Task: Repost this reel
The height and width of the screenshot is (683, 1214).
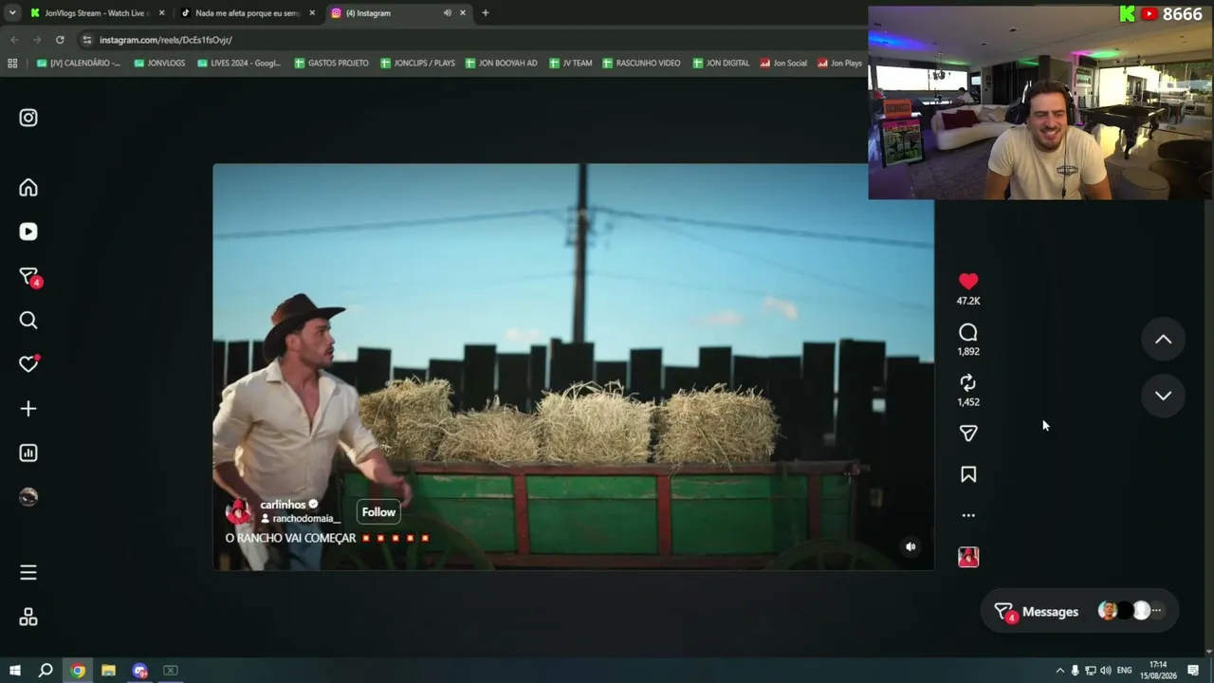Action: [968, 382]
